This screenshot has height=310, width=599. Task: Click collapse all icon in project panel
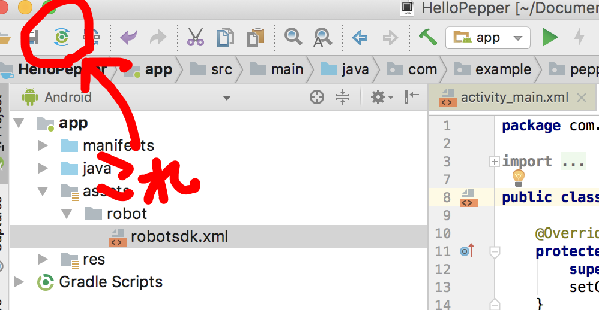click(343, 97)
